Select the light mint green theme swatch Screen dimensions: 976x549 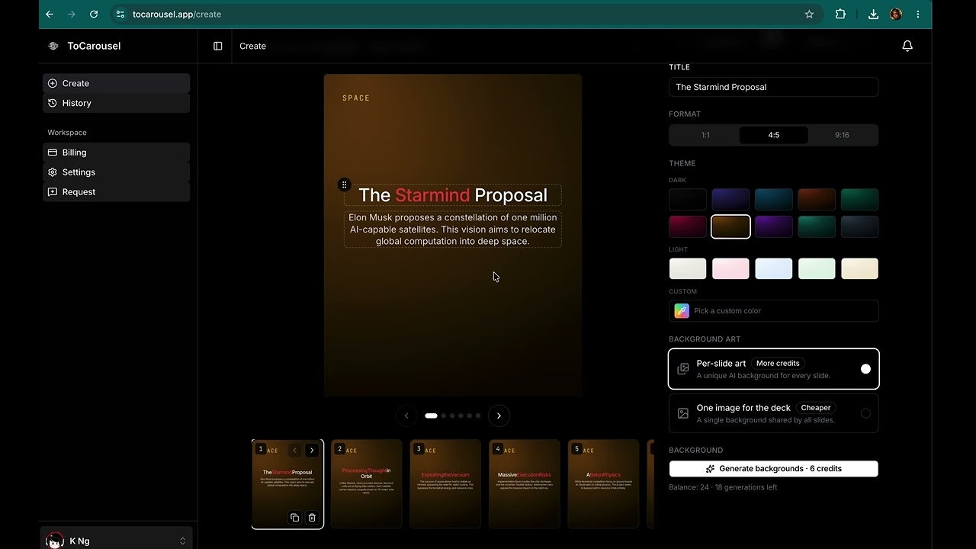coord(817,268)
